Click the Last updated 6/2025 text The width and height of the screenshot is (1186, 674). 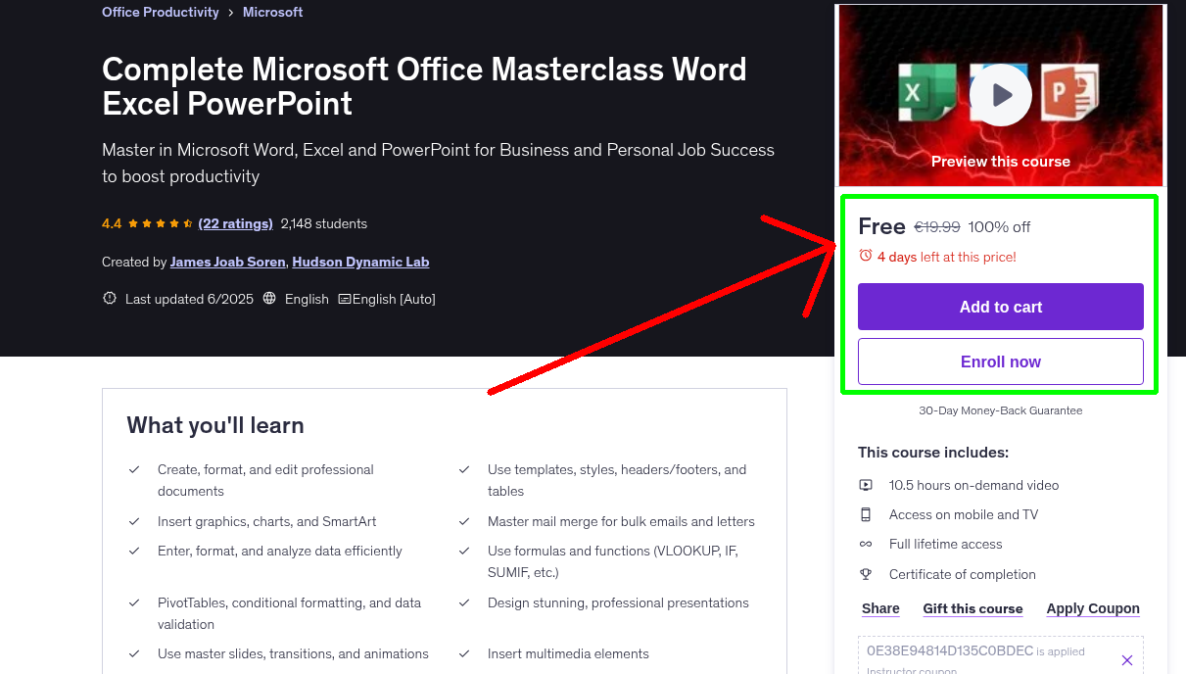(189, 299)
